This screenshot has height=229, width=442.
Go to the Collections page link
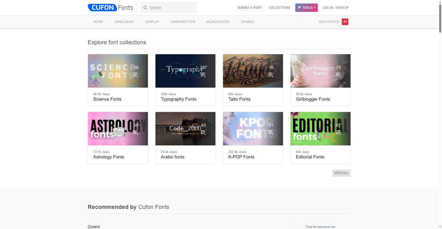pos(279,8)
